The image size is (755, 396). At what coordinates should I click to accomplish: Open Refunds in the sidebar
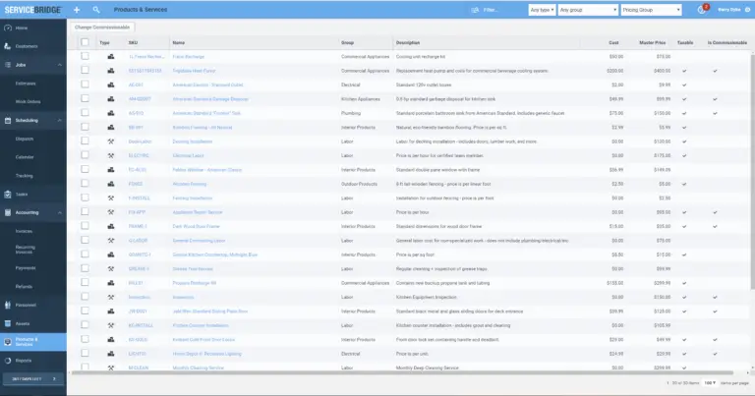pos(24,286)
